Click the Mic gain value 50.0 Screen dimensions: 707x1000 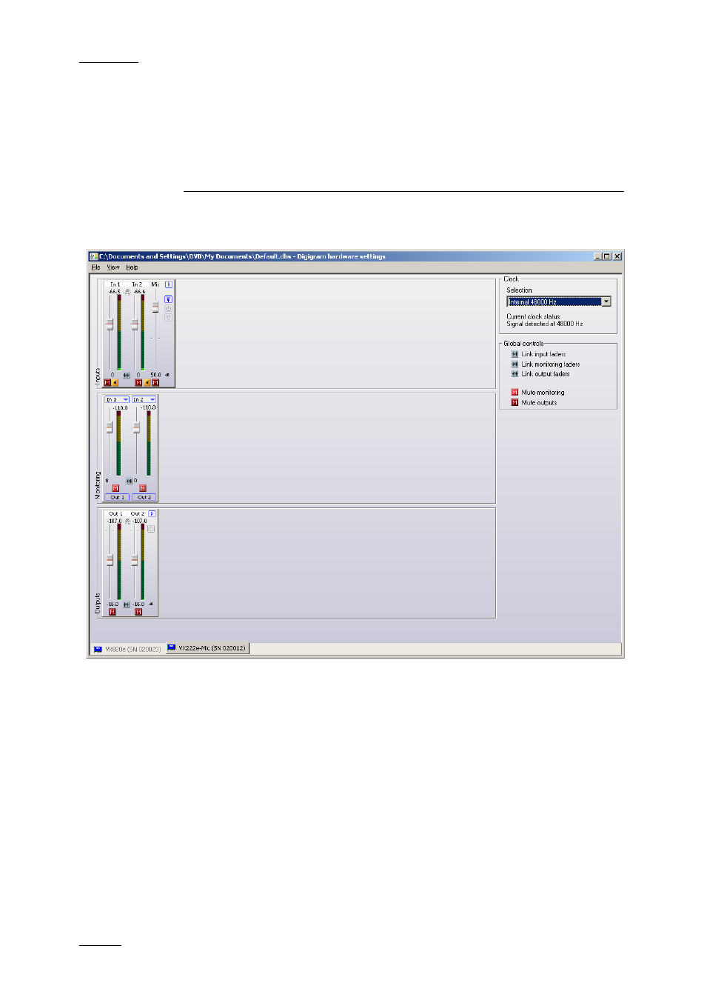coord(155,375)
